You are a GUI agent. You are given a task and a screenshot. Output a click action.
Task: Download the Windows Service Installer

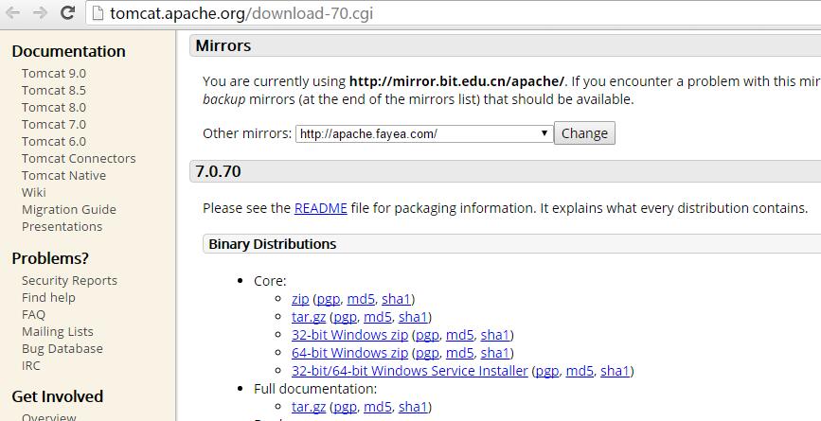(x=409, y=371)
